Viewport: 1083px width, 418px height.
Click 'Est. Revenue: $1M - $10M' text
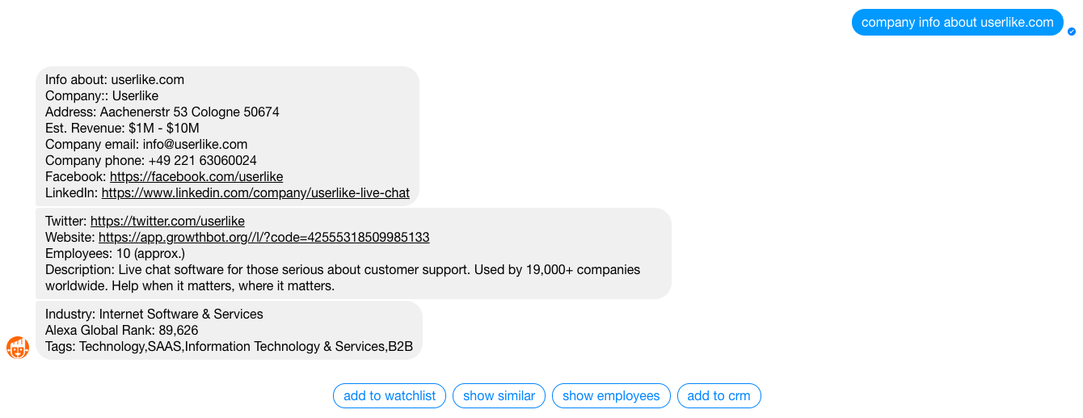click(x=122, y=128)
